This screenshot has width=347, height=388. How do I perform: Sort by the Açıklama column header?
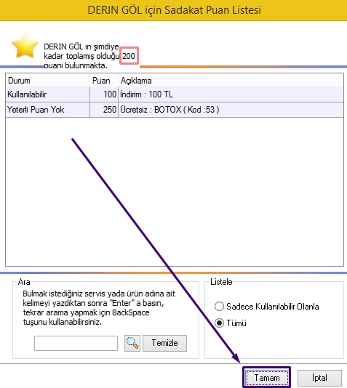click(231, 81)
